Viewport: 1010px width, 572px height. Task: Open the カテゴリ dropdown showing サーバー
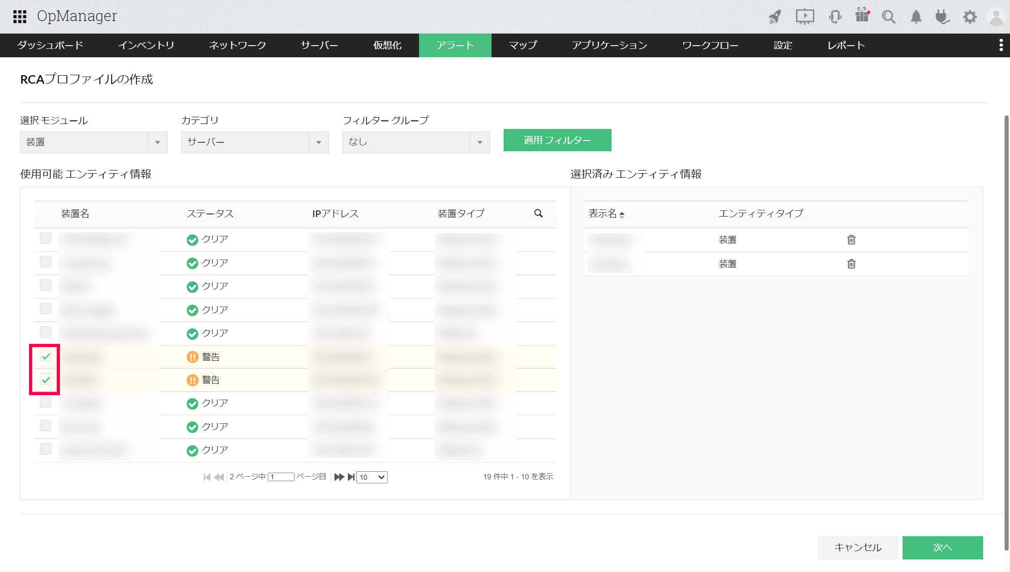(x=255, y=142)
